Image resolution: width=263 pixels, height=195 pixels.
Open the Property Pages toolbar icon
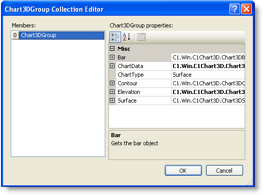tap(141, 37)
